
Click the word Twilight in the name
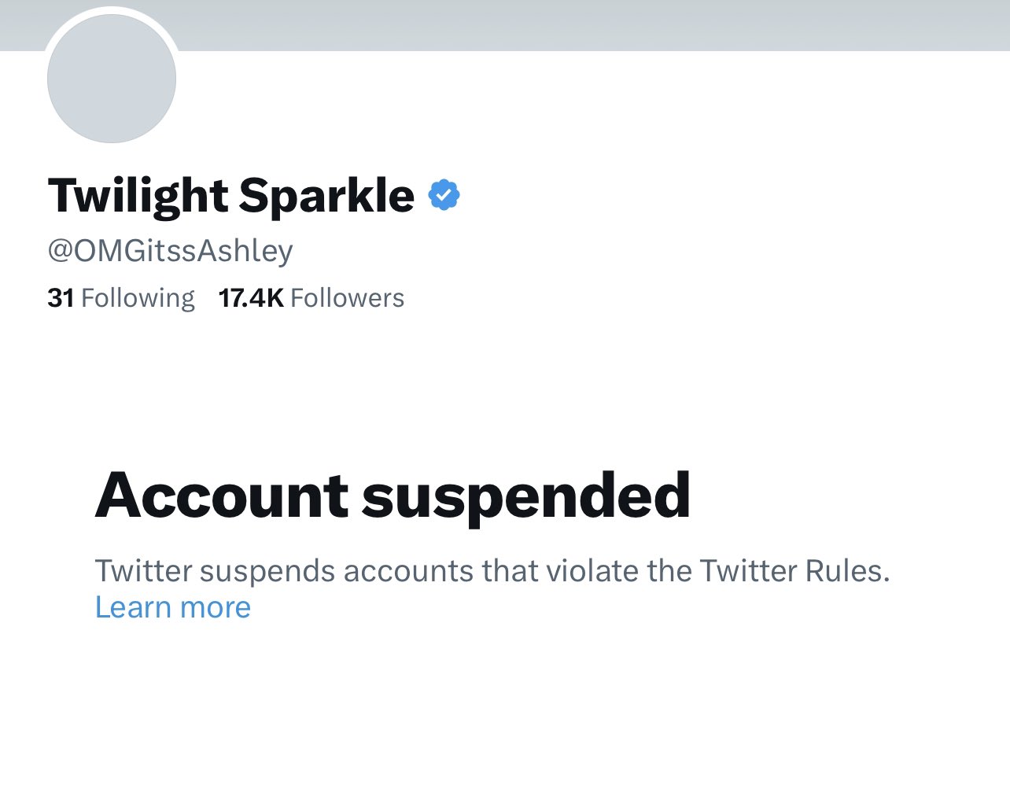click(x=138, y=197)
